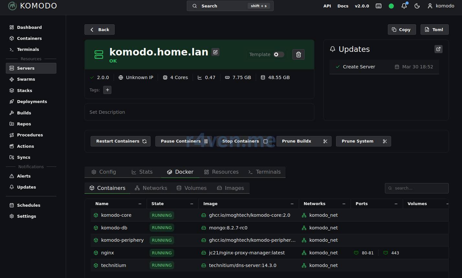Add a tag with the plus icon
Screen dimensions: 462x278
point(107,90)
